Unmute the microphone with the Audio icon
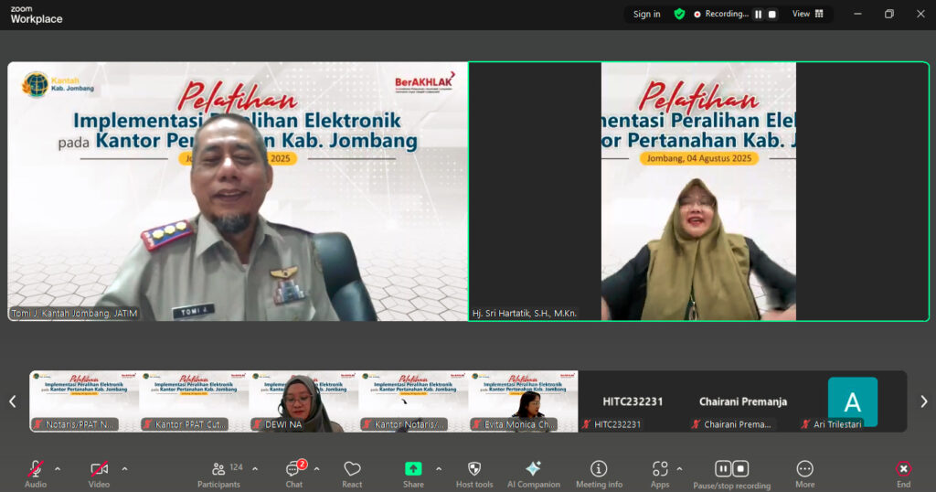The width and height of the screenshot is (936, 492). [36, 474]
